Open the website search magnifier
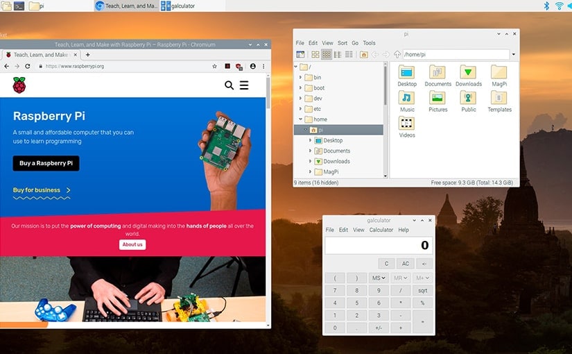Image resolution: width=572 pixels, height=354 pixels. click(x=229, y=85)
